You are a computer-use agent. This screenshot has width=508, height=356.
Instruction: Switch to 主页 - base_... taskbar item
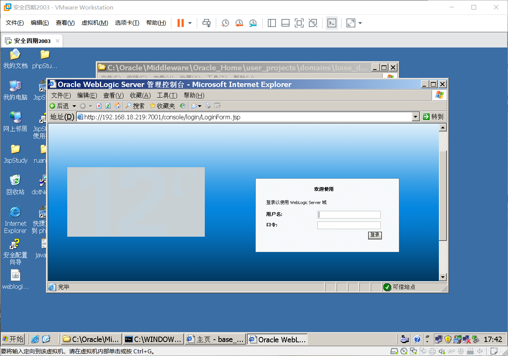coord(215,339)
